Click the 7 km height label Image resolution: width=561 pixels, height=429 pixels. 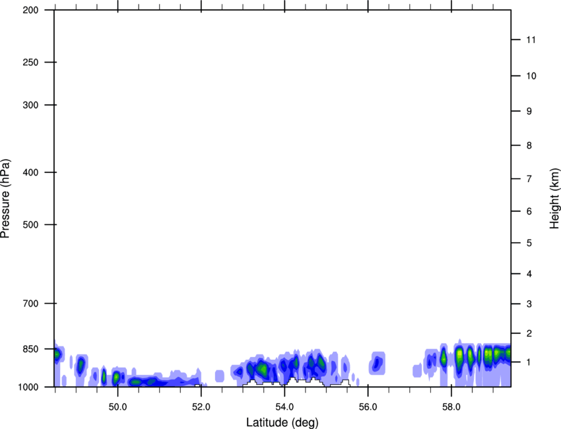529,179
